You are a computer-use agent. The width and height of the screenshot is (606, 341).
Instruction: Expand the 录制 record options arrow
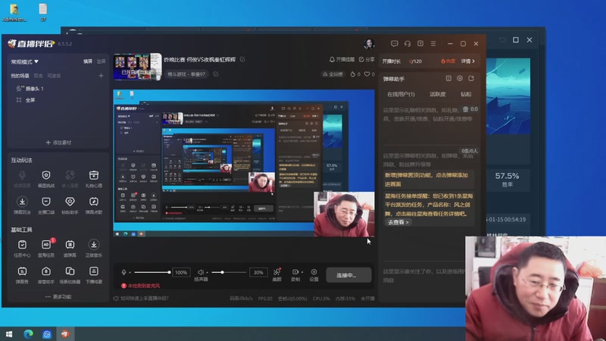click(x=301, y=272)
